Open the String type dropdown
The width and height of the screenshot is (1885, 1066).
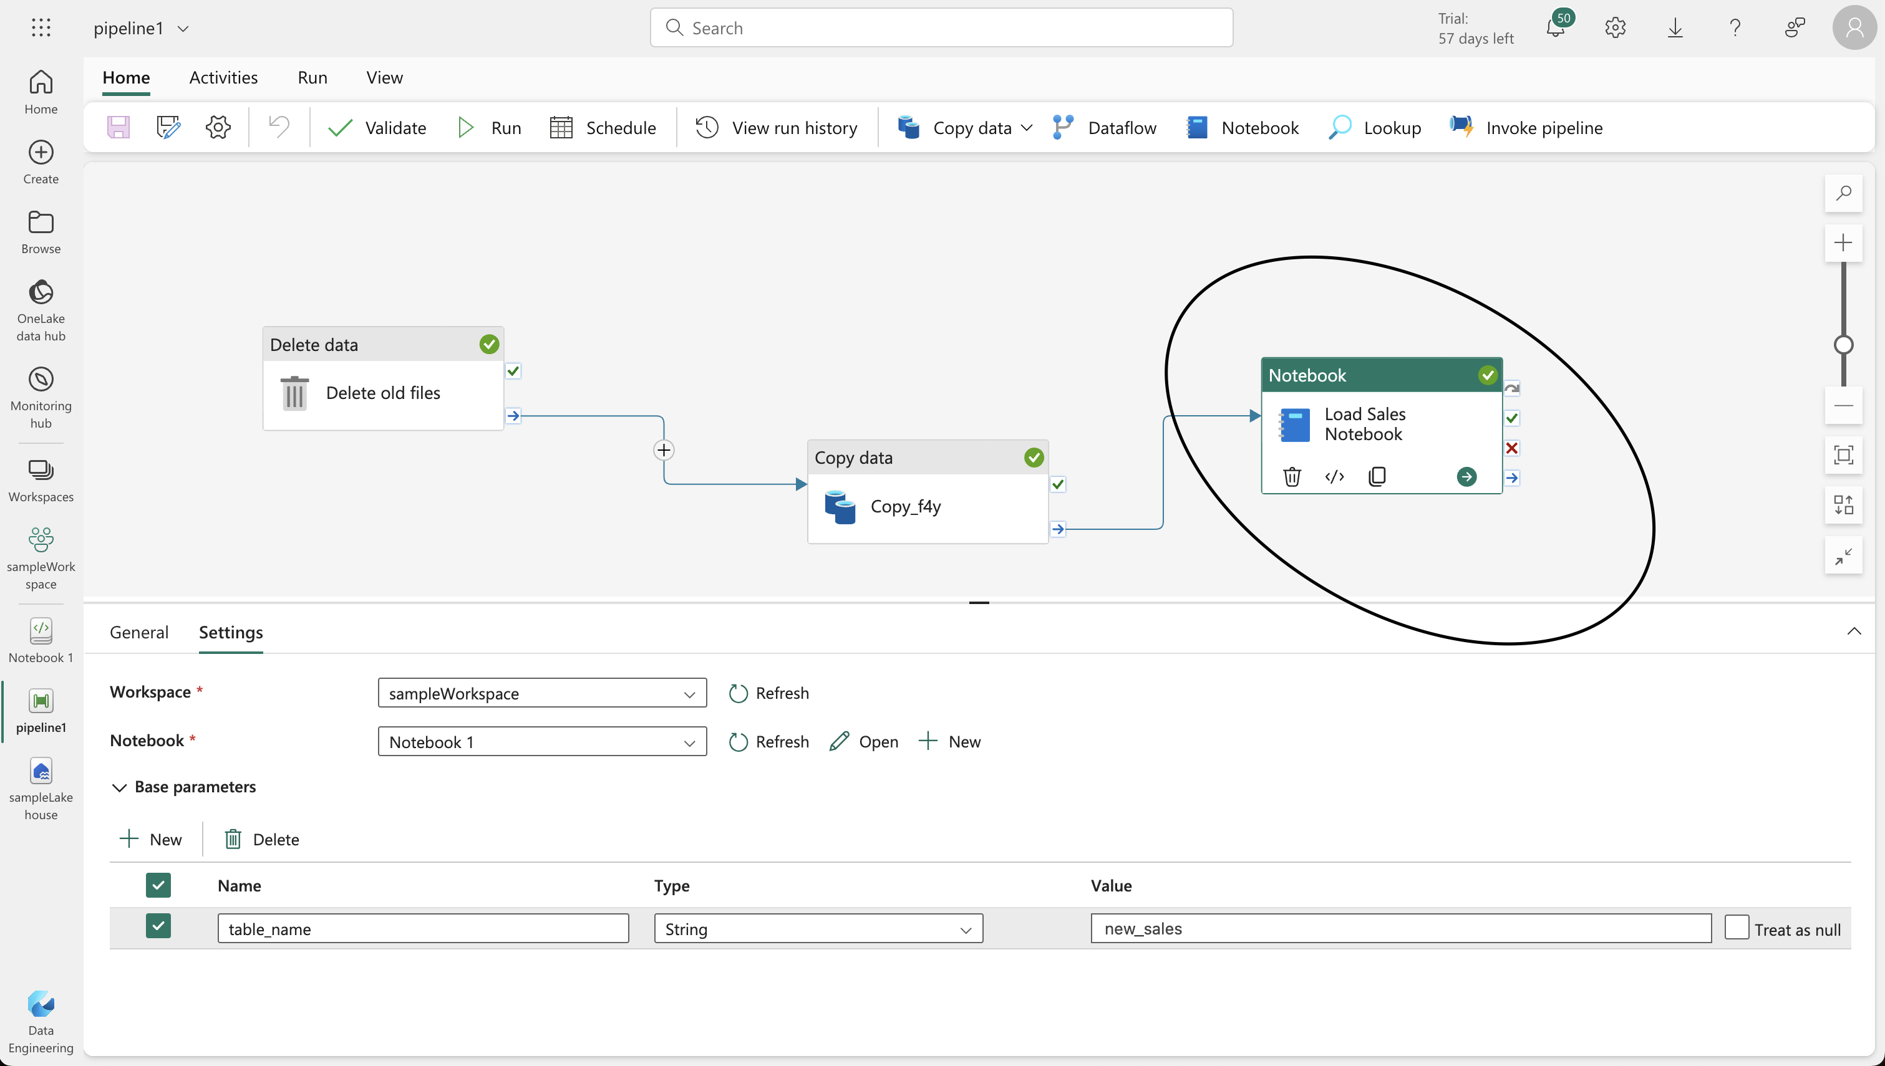(x=818, y=928)
